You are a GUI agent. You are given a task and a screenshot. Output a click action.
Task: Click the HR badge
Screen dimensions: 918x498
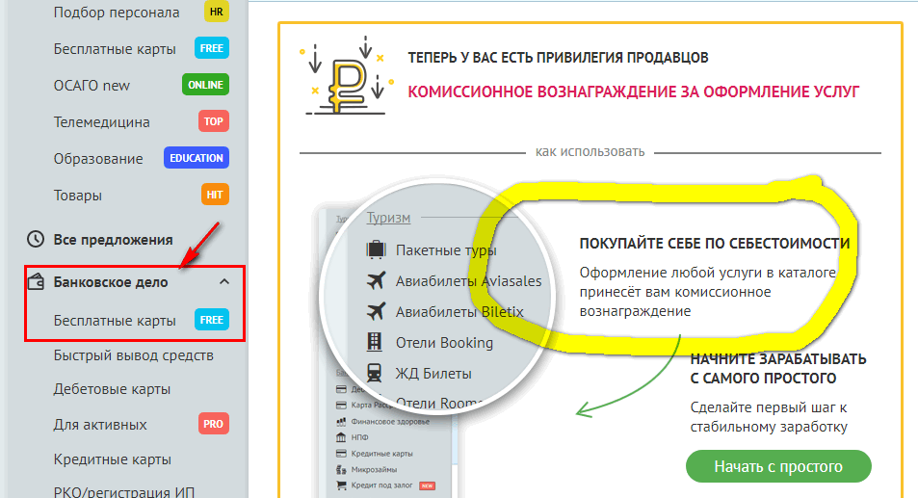coord(216,12)
